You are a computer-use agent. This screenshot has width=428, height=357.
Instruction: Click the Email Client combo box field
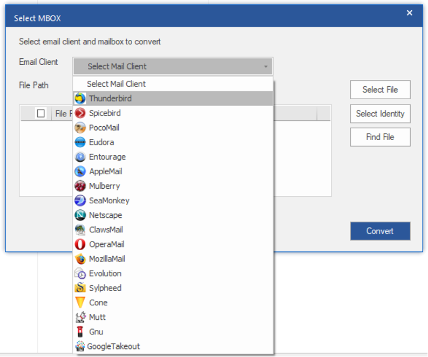pos(173,66)
